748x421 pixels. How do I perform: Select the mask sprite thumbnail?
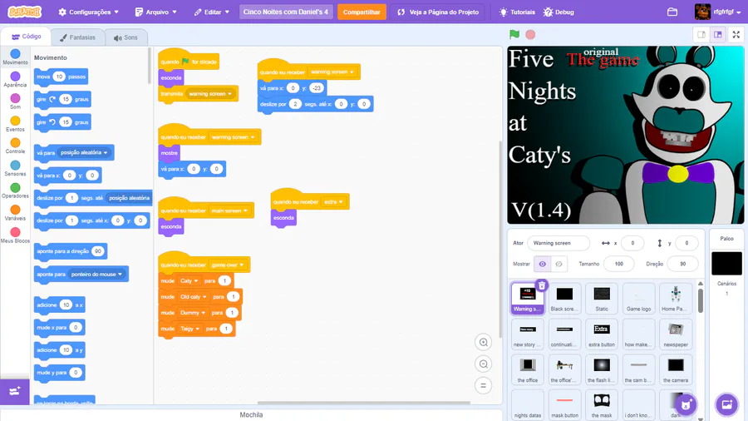click(602, 405)
